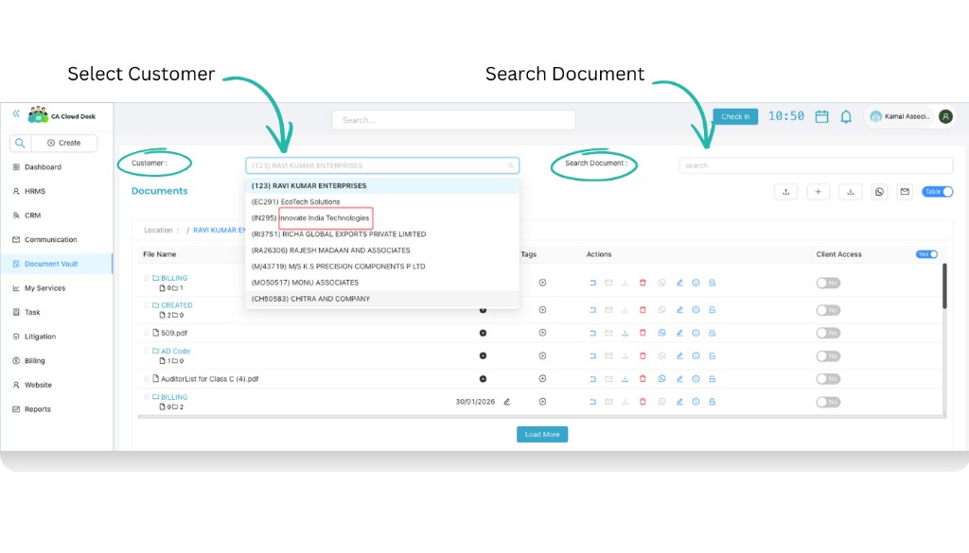The height and width of the screenshot is (553, 969).
Task: Toggle the Table view switch
Action: click(937, 191)
